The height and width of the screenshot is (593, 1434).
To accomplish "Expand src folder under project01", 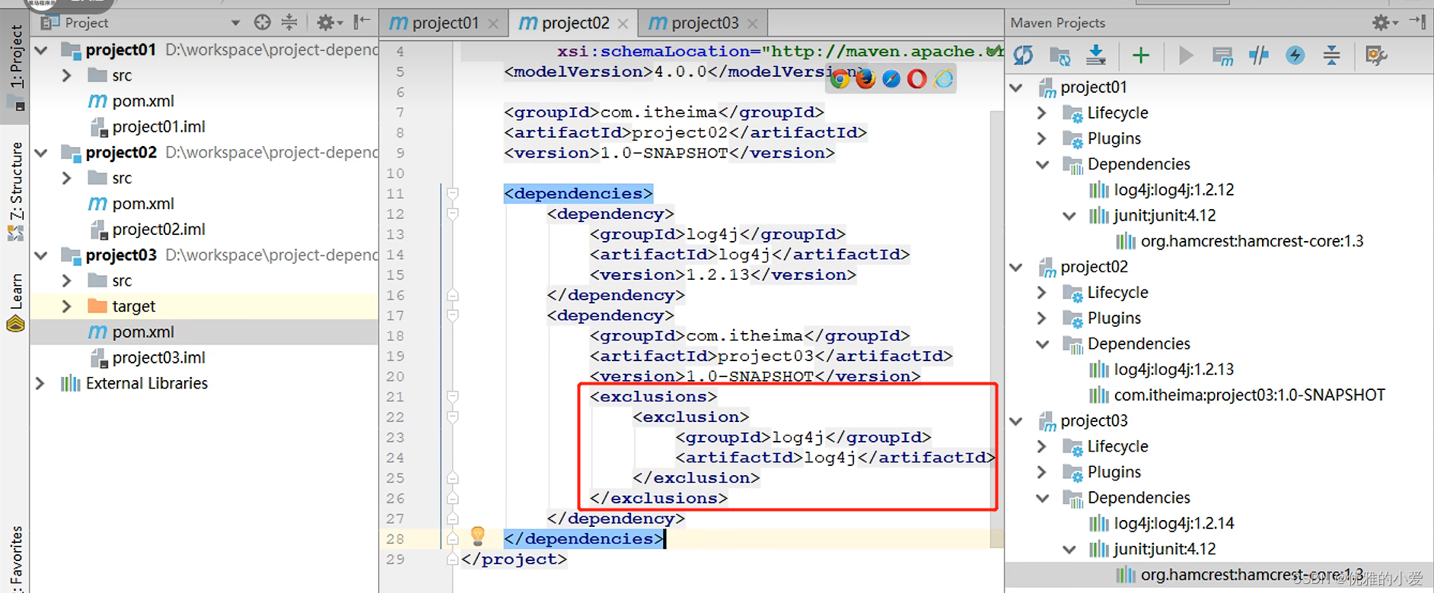I will [x=67, y=75].
